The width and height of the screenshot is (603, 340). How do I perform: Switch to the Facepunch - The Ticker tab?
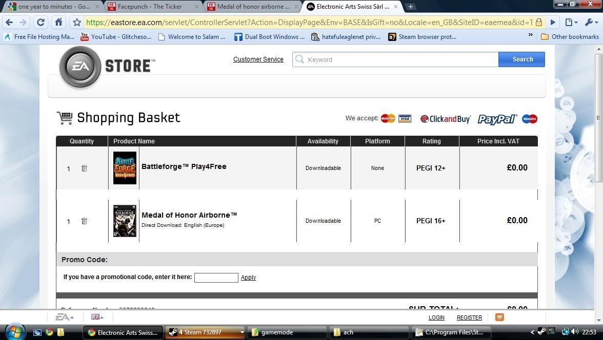click(153, 7)
